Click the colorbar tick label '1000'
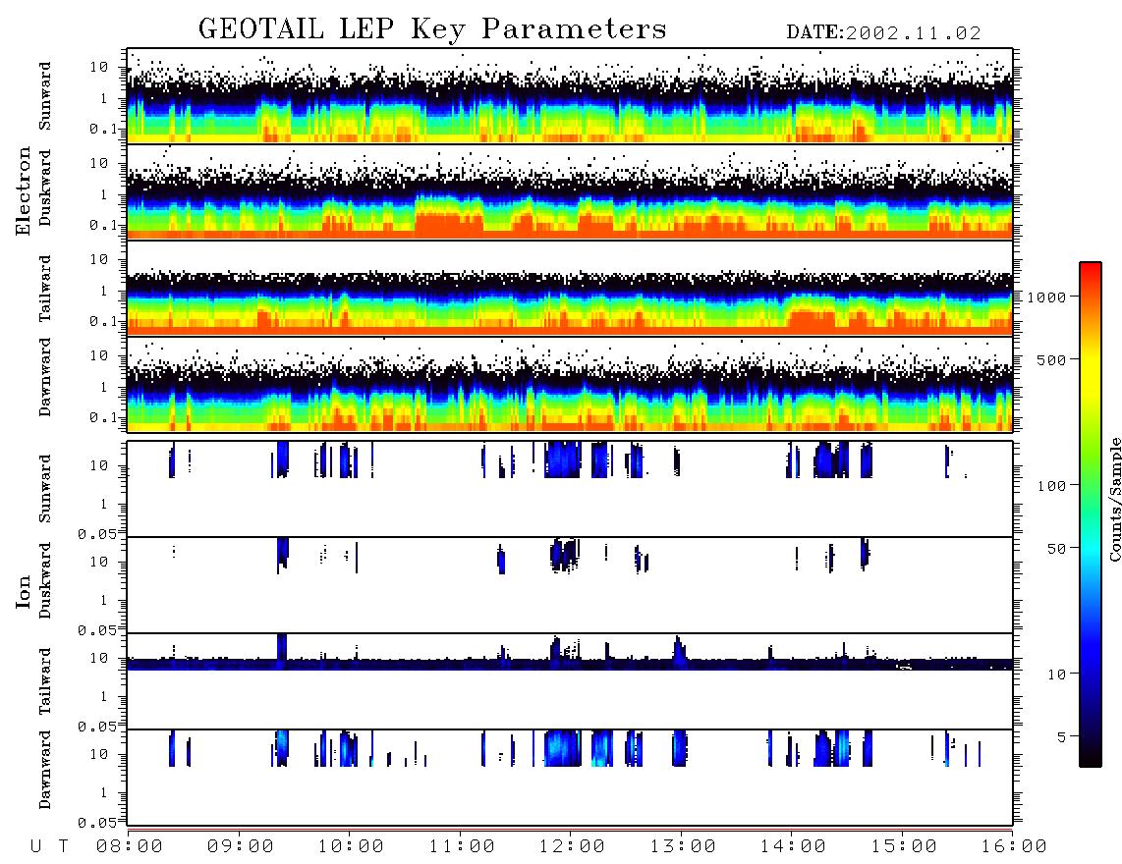Screen dimensions: 1122x864 point(1046,297)
